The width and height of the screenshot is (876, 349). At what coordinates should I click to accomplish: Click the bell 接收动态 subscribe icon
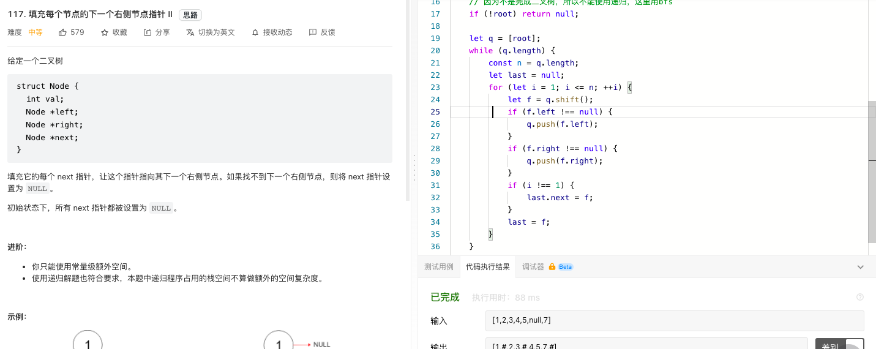click(x=255, y=32)
